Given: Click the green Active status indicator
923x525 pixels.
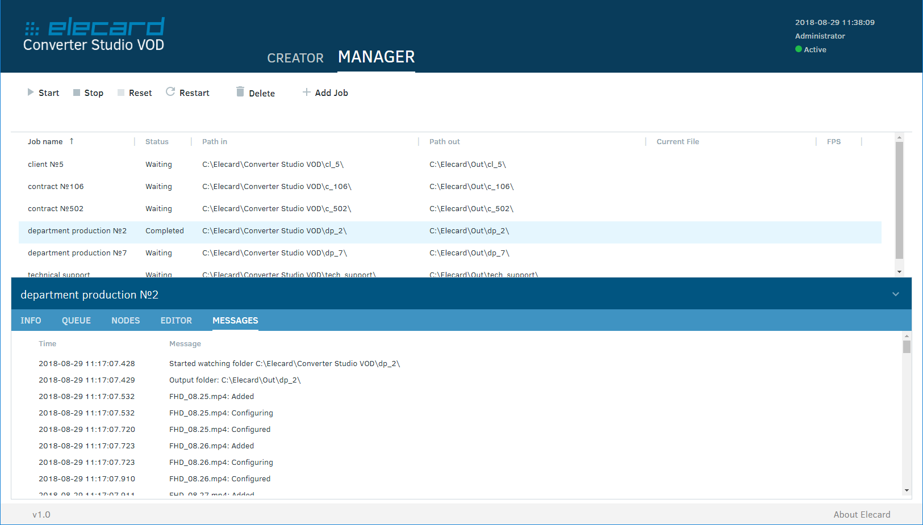Looking at the screenshot, I should point(799,49).
